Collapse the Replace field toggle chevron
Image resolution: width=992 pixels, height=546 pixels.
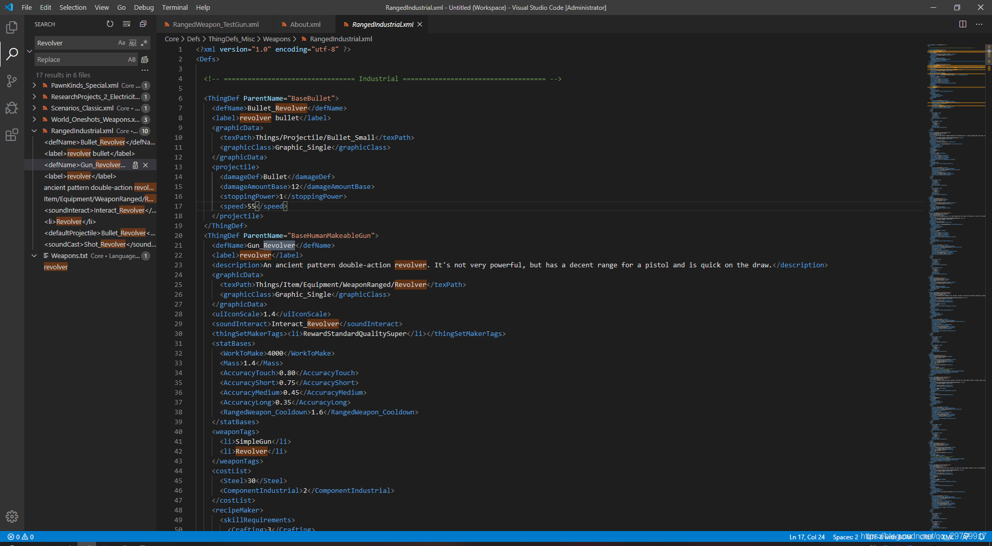29,51
